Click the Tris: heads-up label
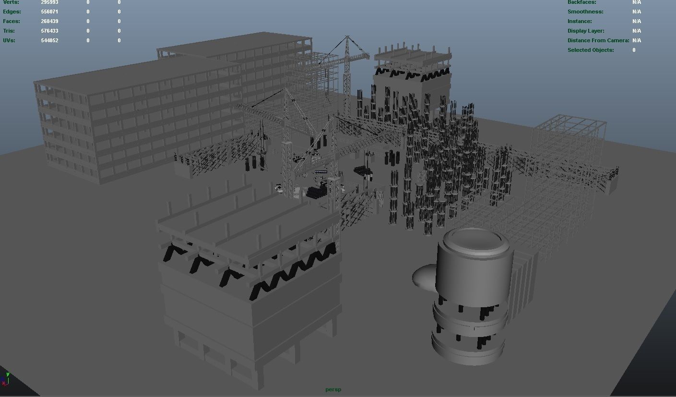The height and width of the screenshot is (397, 676). [x=9, y=31]
